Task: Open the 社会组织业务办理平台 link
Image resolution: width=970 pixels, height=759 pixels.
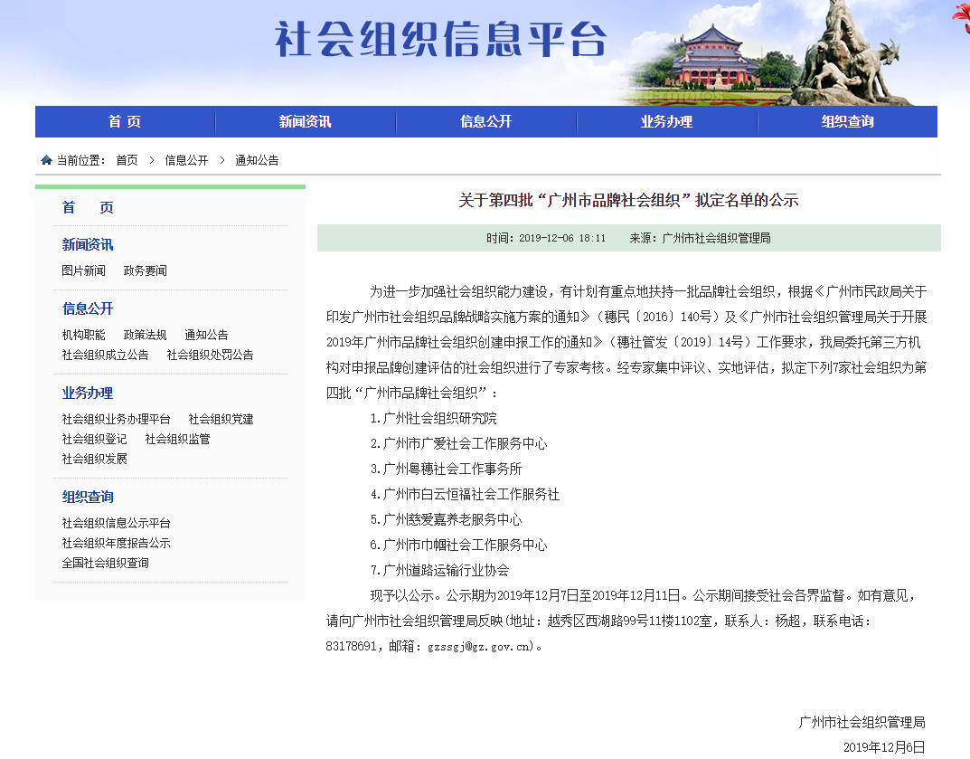Action: pyautogui.click(x=117, y=419)
